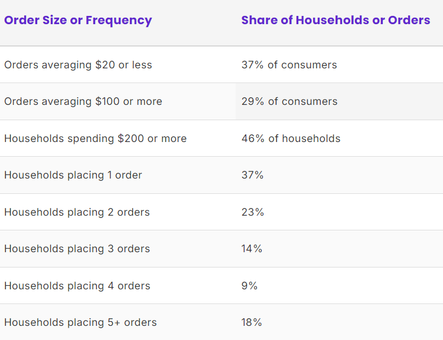The width and height of the screenshot is (443, 340).
Task: Click the word 'Orders' ending the second header
Action: click(409, 20)
